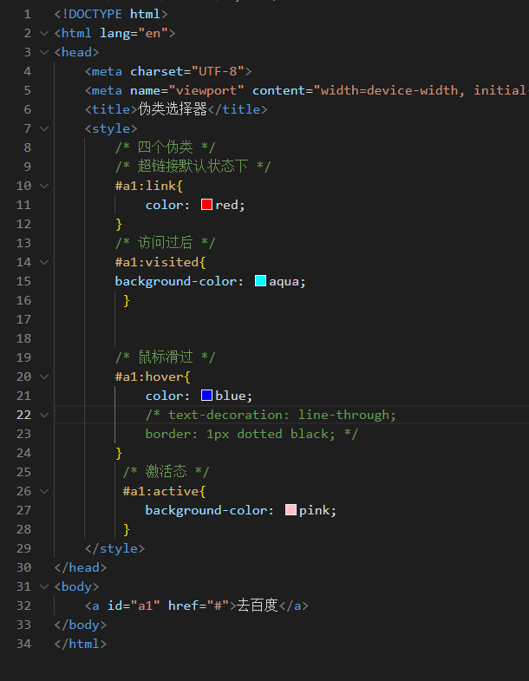Click the closing </body> tag
The image size is (529, 681).
coord(81,625)
